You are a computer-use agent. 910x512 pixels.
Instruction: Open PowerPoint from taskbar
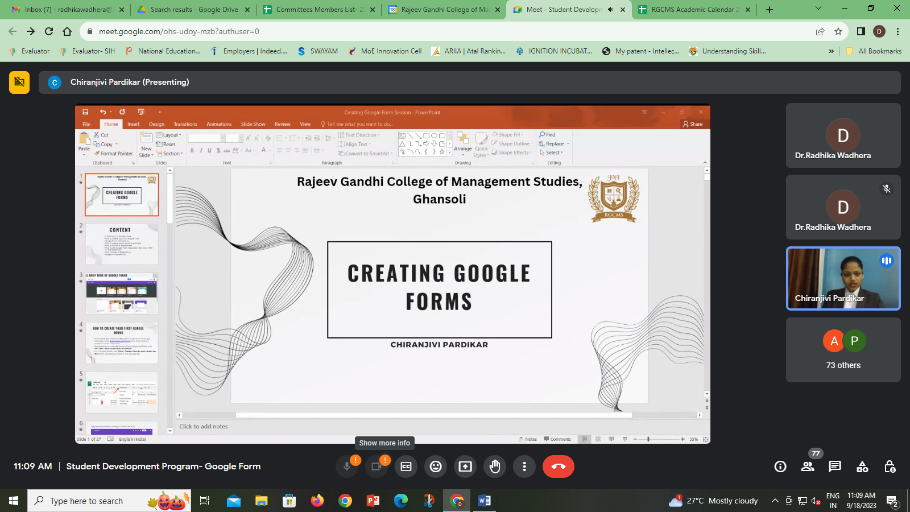tap(373, 501)
